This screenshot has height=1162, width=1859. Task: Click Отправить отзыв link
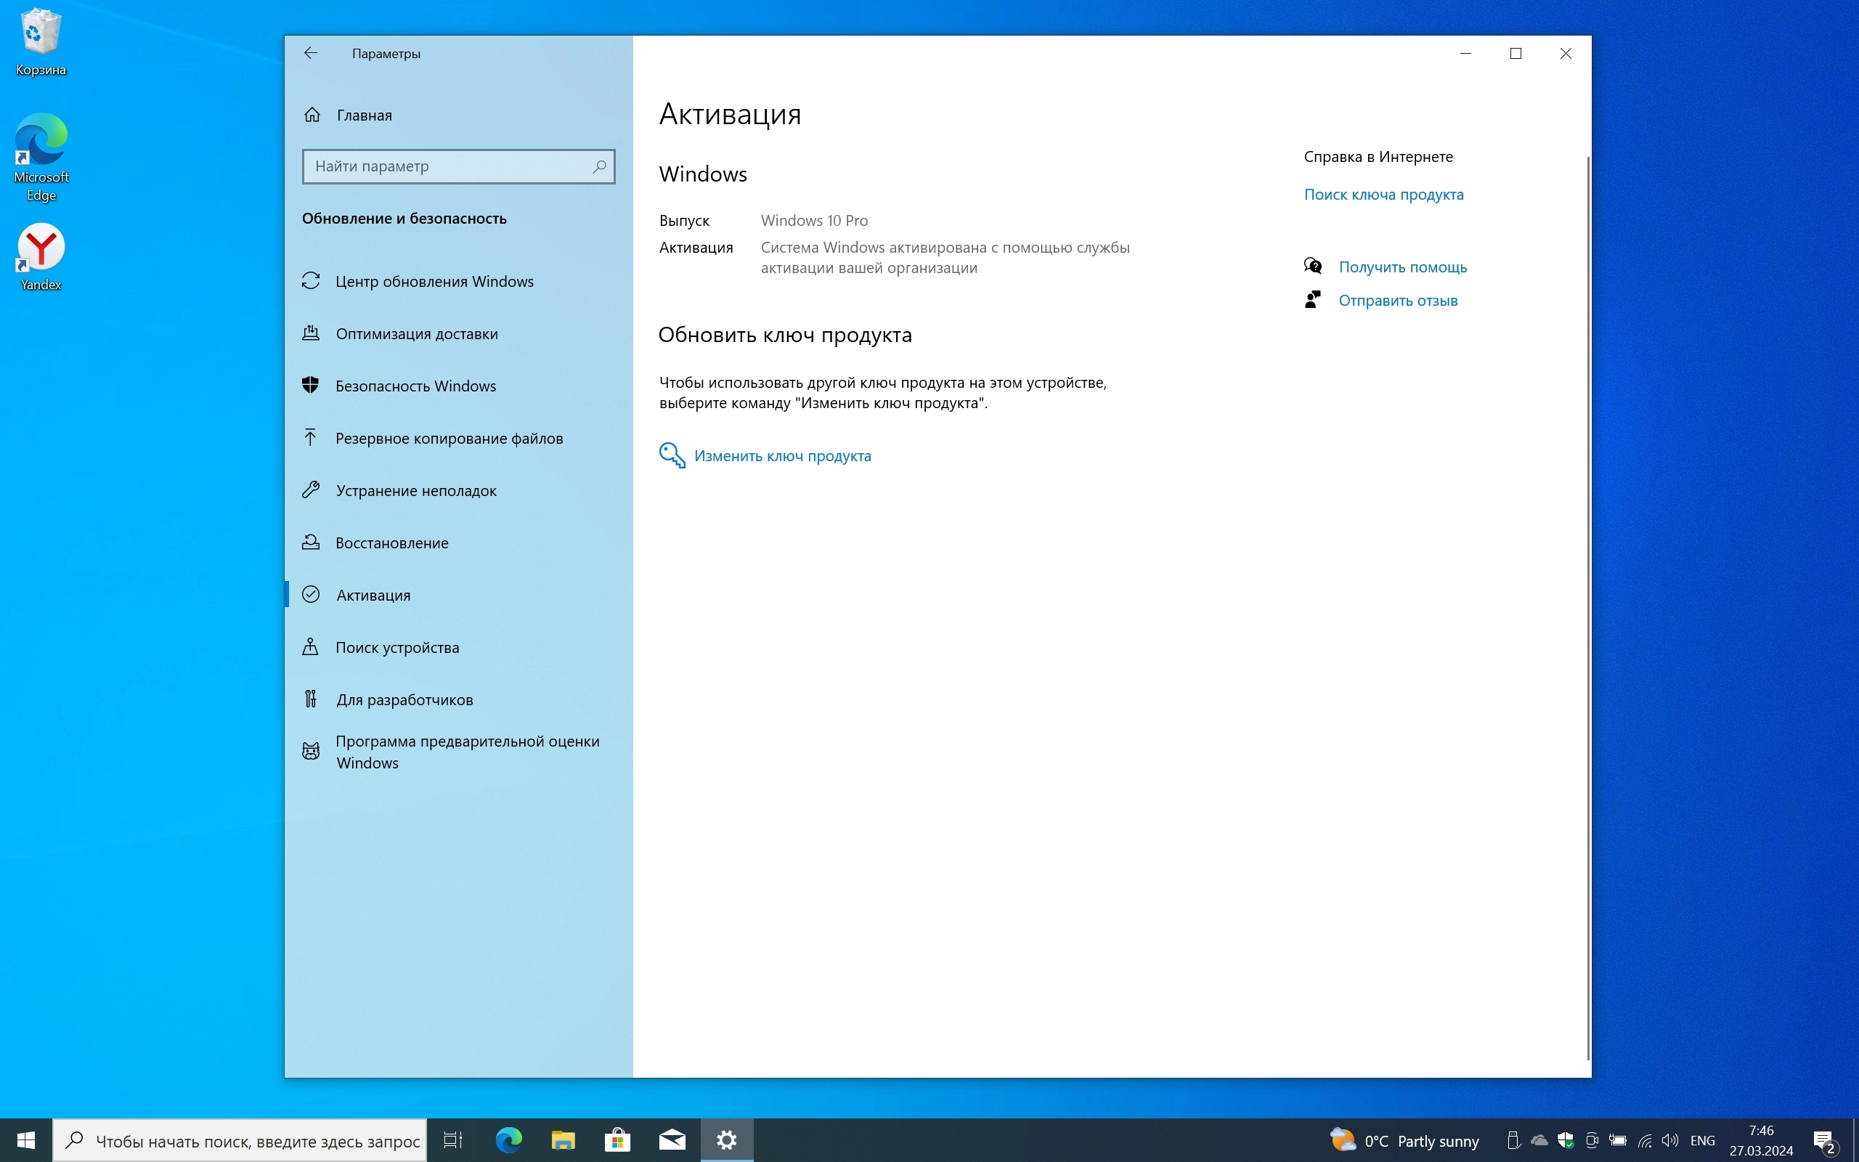coord(1397,301)
